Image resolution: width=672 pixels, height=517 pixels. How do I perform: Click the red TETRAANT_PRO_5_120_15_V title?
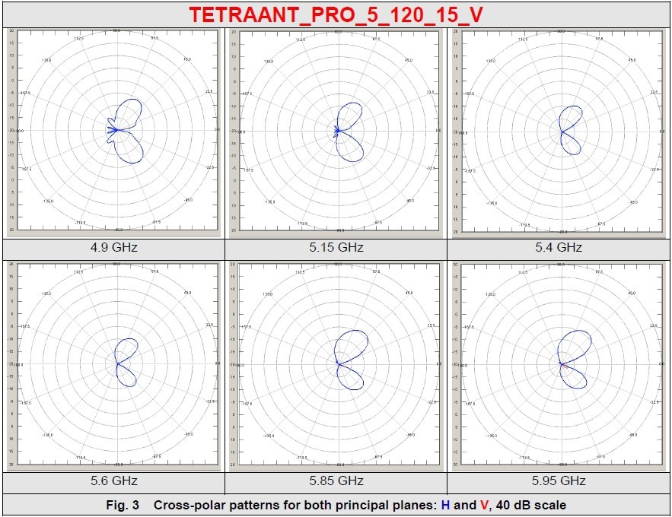click(336, 14)
